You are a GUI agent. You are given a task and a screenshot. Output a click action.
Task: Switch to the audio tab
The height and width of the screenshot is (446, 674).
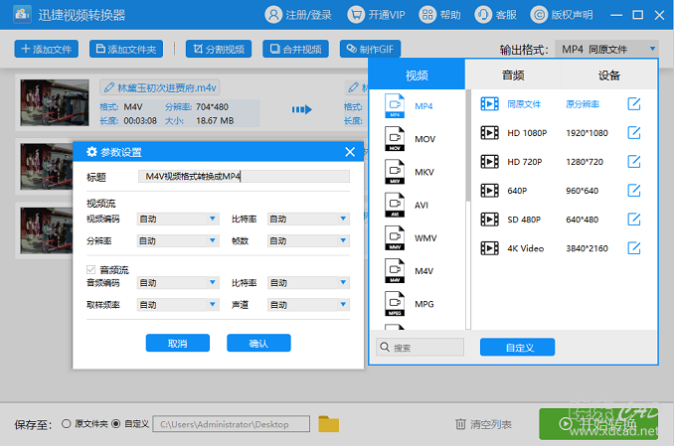(513, 75)
